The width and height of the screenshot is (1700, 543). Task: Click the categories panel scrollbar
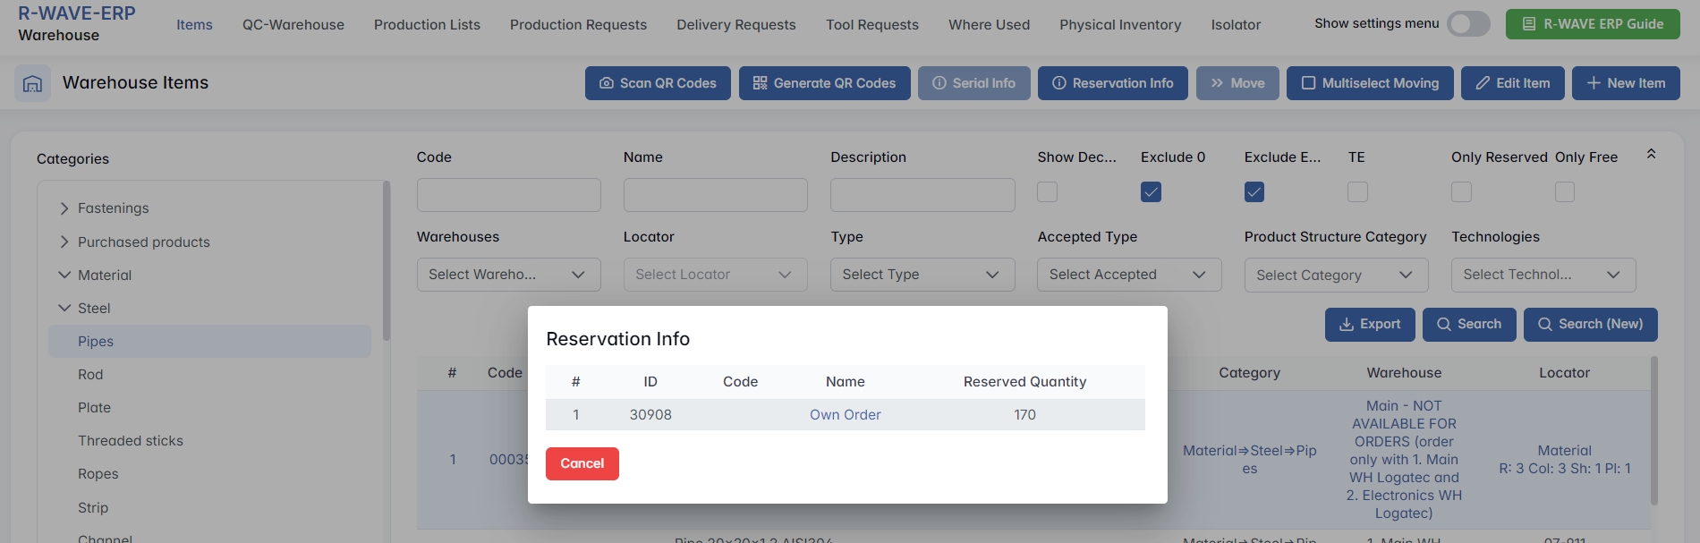click(x=387, y=261)
